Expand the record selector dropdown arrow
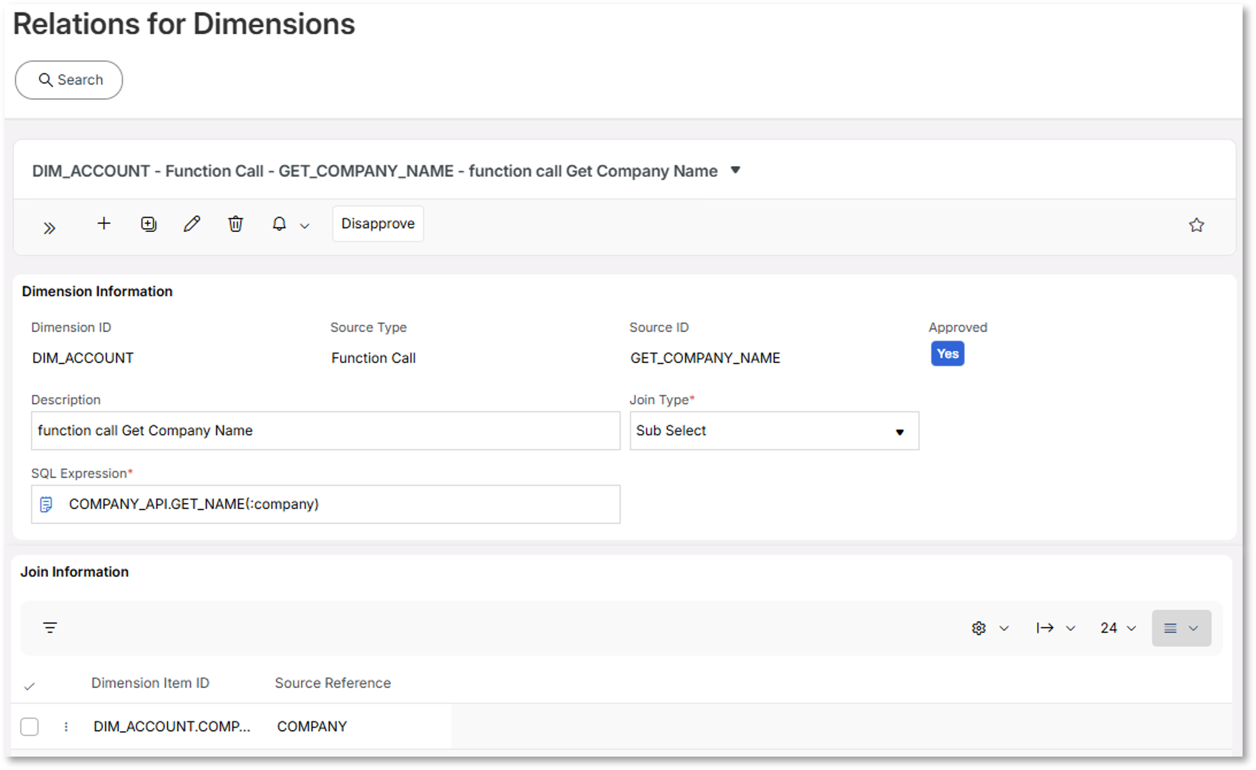The image size is (1256, 770). [x=735, y=170]
